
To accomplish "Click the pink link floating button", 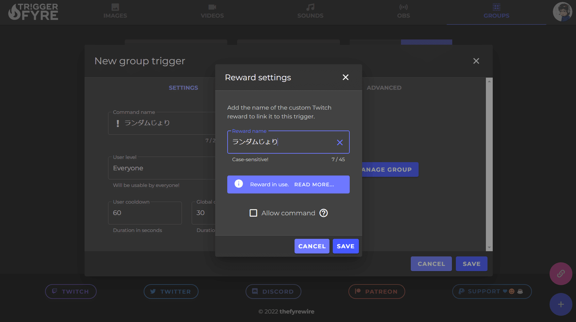I will pyautogui.click(x=561, y=274).
